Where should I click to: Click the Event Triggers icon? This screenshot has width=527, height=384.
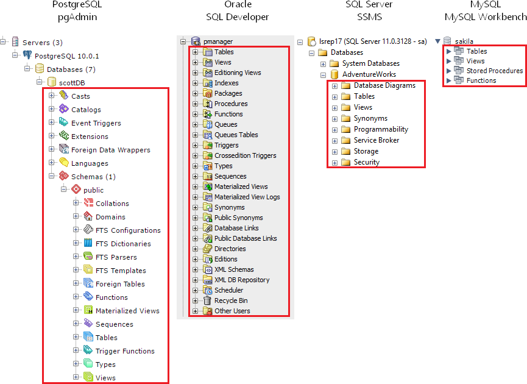tap(63, 123)
